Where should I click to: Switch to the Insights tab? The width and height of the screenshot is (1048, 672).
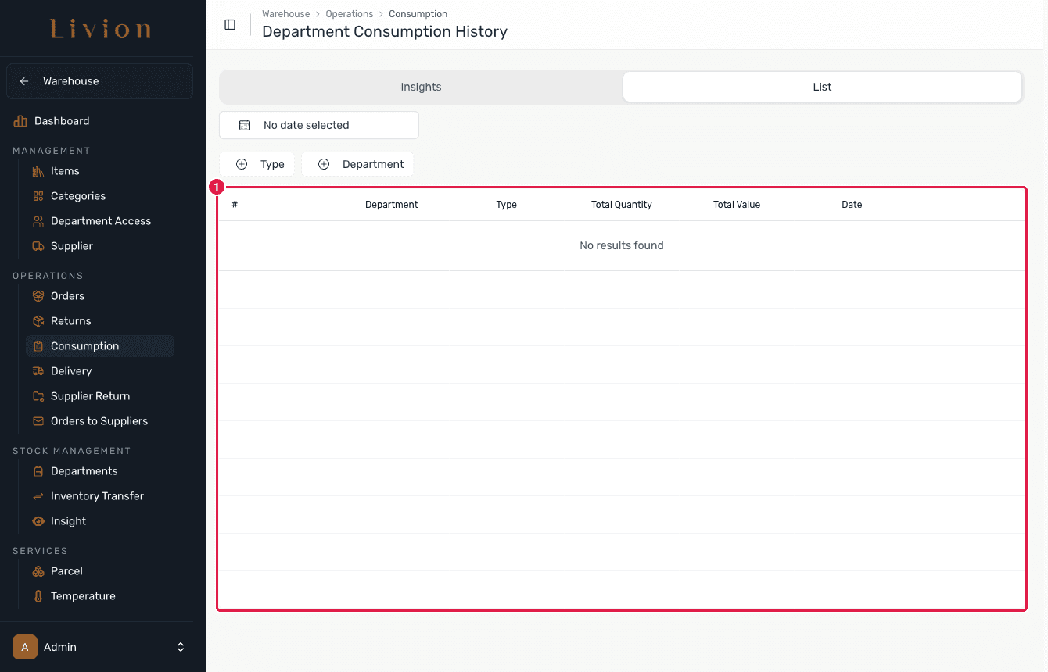click(x=422, y=87)
